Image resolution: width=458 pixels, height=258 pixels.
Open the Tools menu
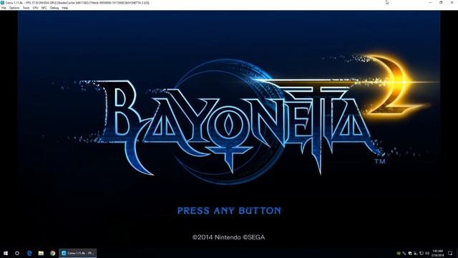[x=26, y=8]
